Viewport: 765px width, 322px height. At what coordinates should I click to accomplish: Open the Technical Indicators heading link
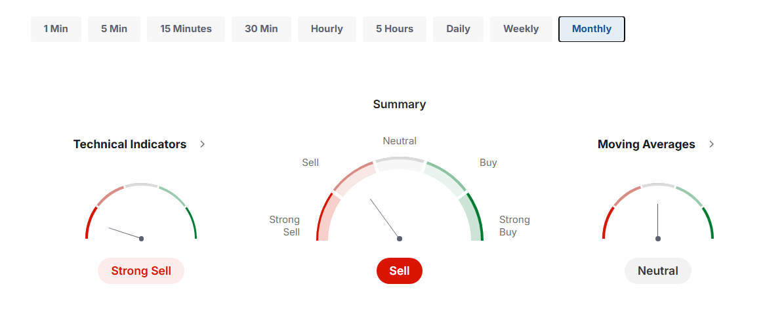(x=130, y=144)
